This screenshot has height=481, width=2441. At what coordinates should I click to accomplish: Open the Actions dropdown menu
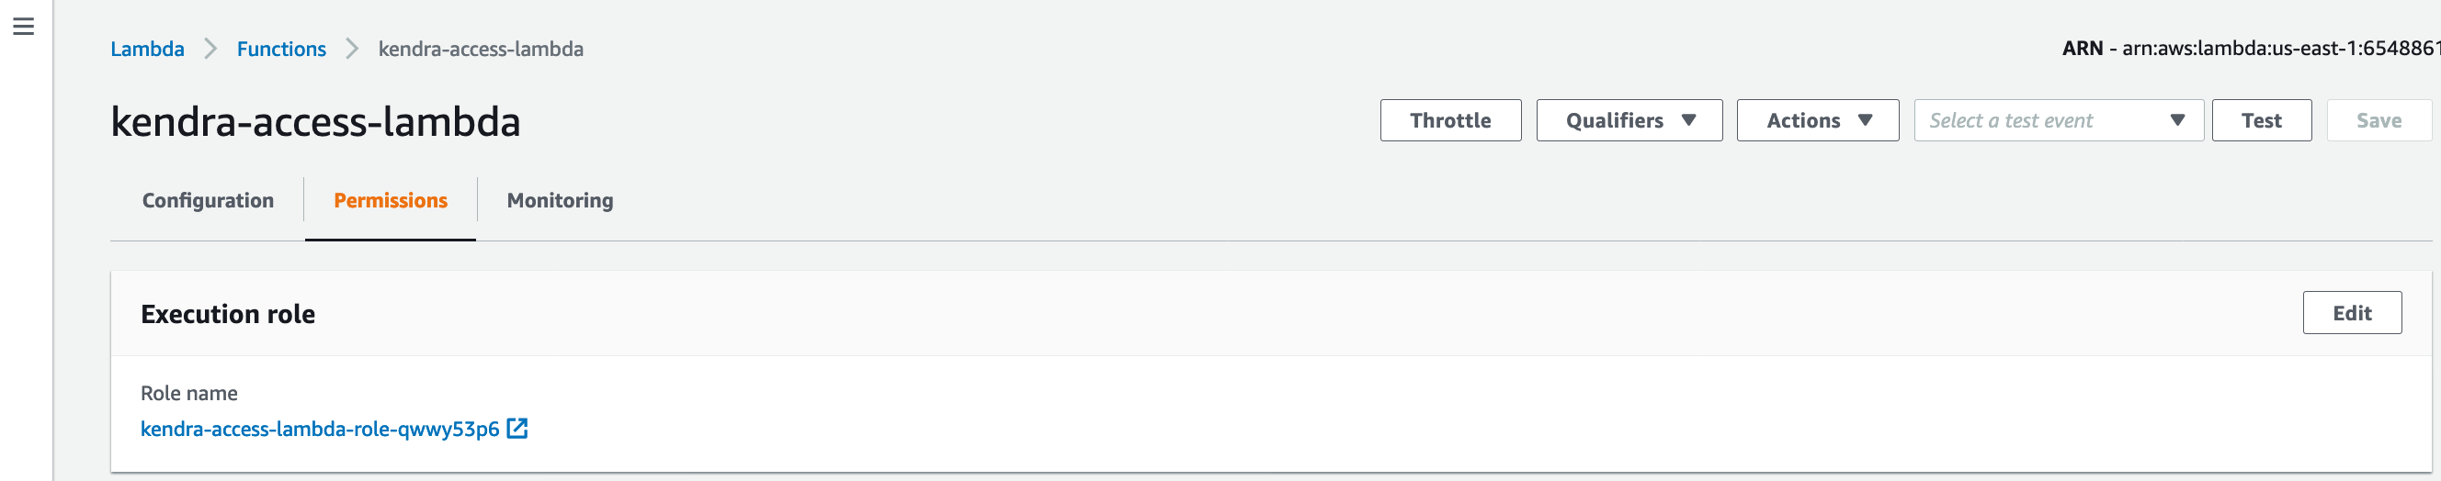click(1818, 120)
